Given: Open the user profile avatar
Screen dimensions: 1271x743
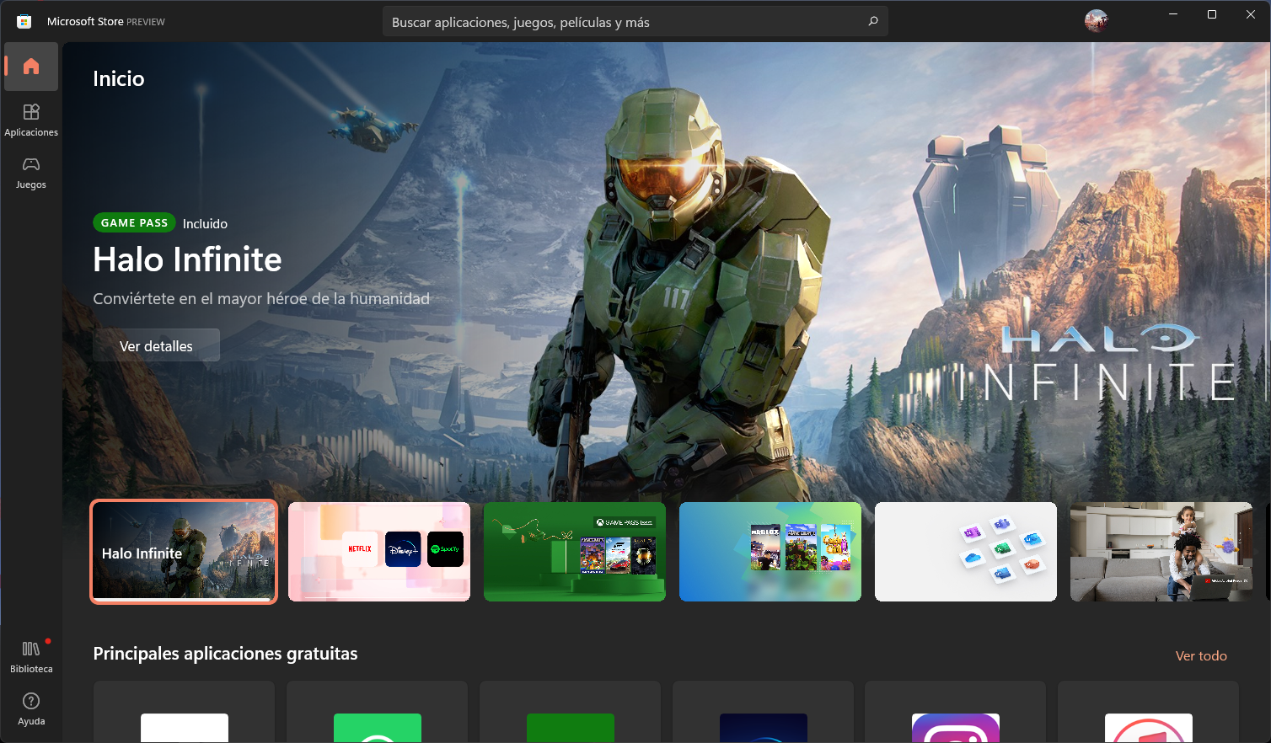Looking at the screenshot, I should (1096, 21).
